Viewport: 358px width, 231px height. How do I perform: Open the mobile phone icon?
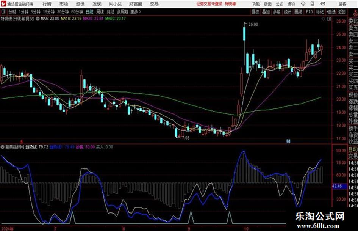pos(312,4)
